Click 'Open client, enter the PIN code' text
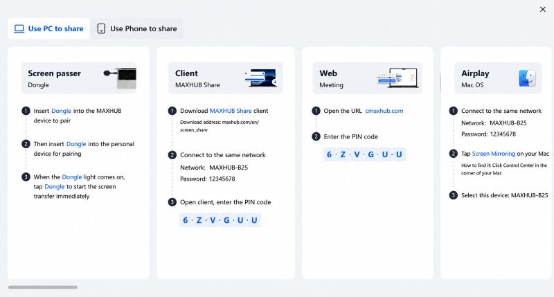 point(226,202)
